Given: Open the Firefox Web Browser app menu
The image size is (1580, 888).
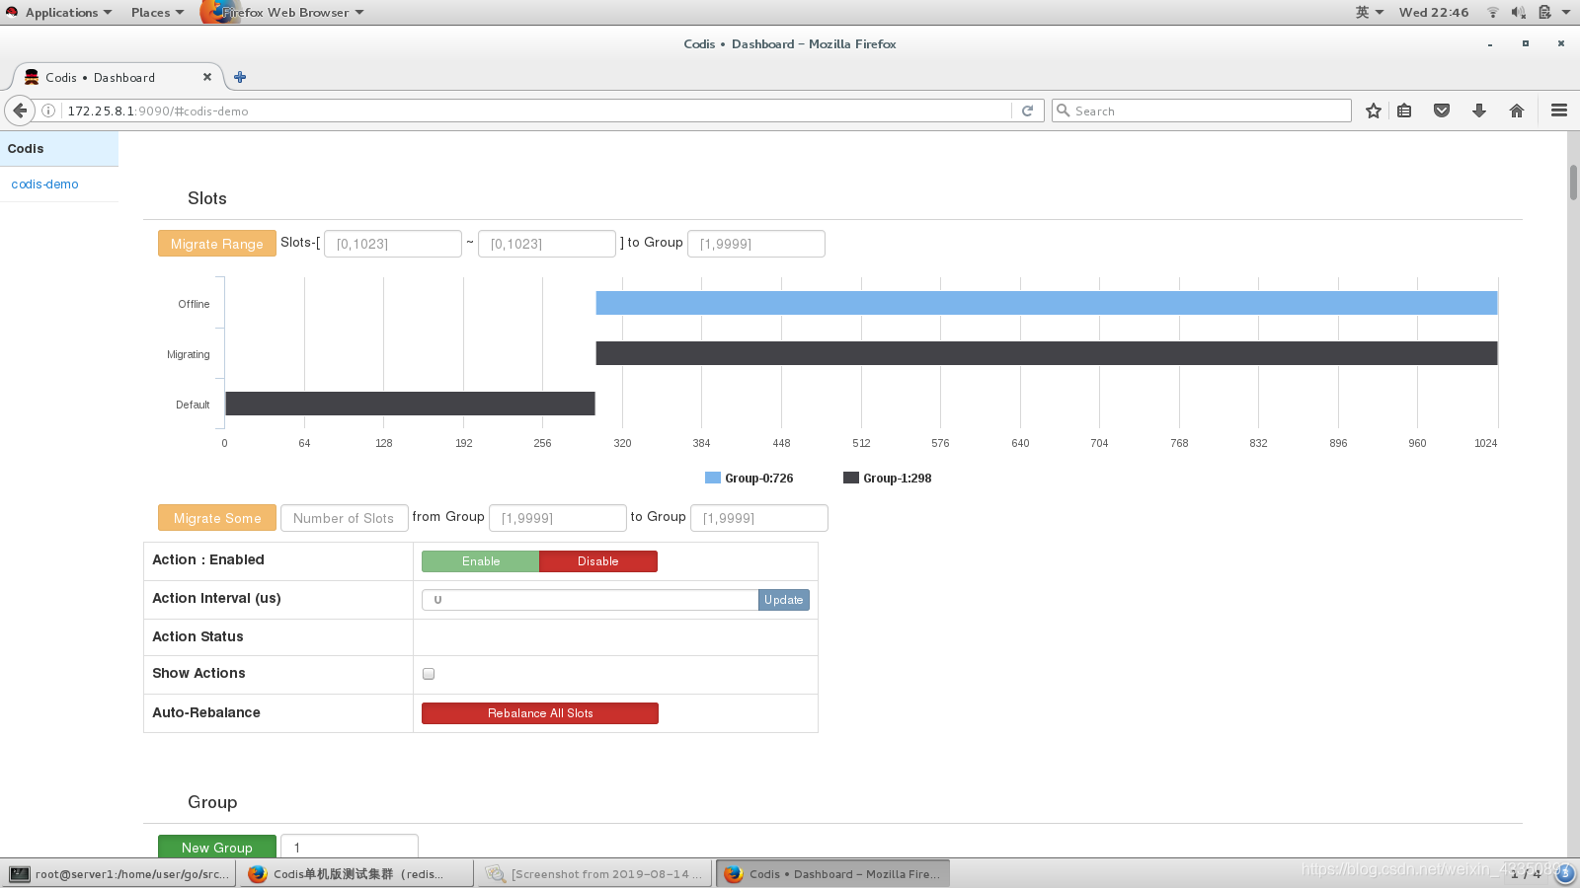Looking at the screenshot, I should pos(284,12).
